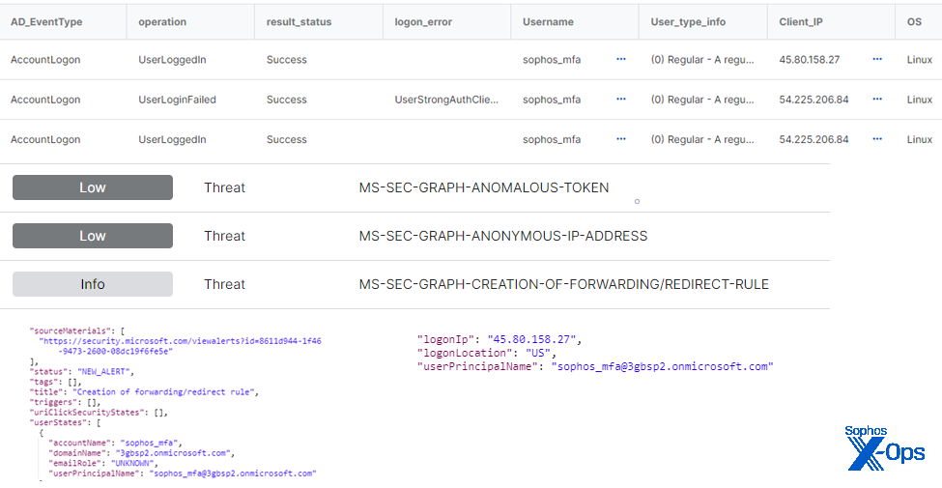Click Low severity badge for ANOMALOUS-TOKEN threat
The image size is (942, 488).
93,187
